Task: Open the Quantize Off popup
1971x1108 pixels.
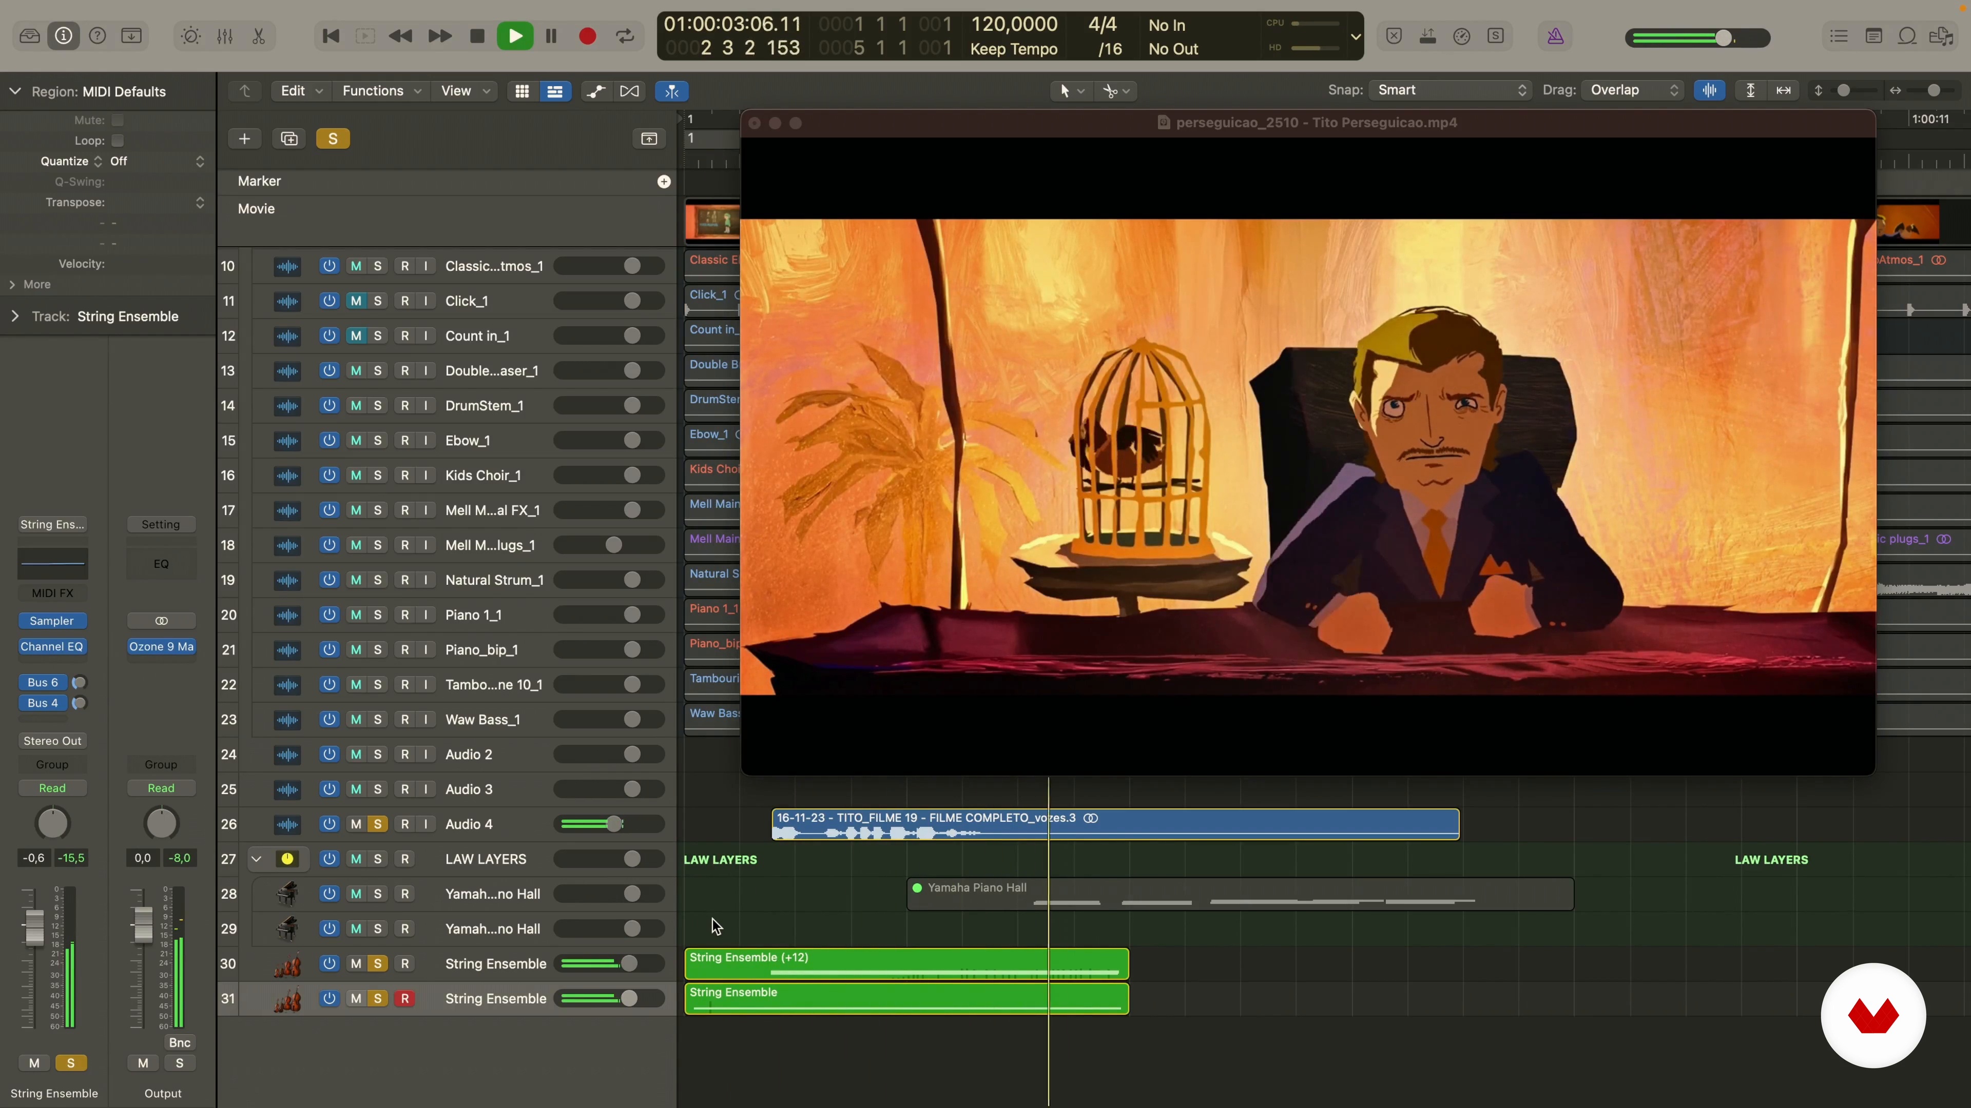Action: click(x=157, y=162)
